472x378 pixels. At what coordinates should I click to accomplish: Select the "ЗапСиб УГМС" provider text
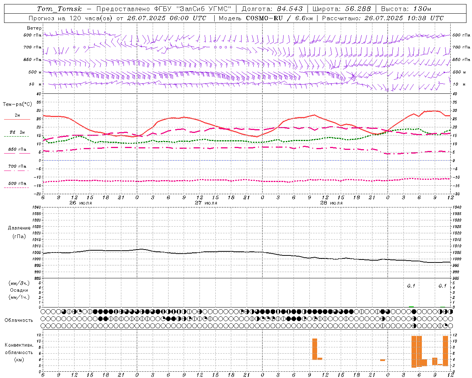click(204, 9)
